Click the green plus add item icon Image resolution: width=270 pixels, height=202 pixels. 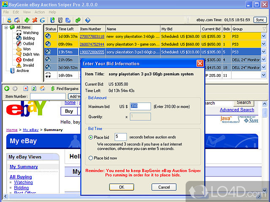[x=27, y=20]
